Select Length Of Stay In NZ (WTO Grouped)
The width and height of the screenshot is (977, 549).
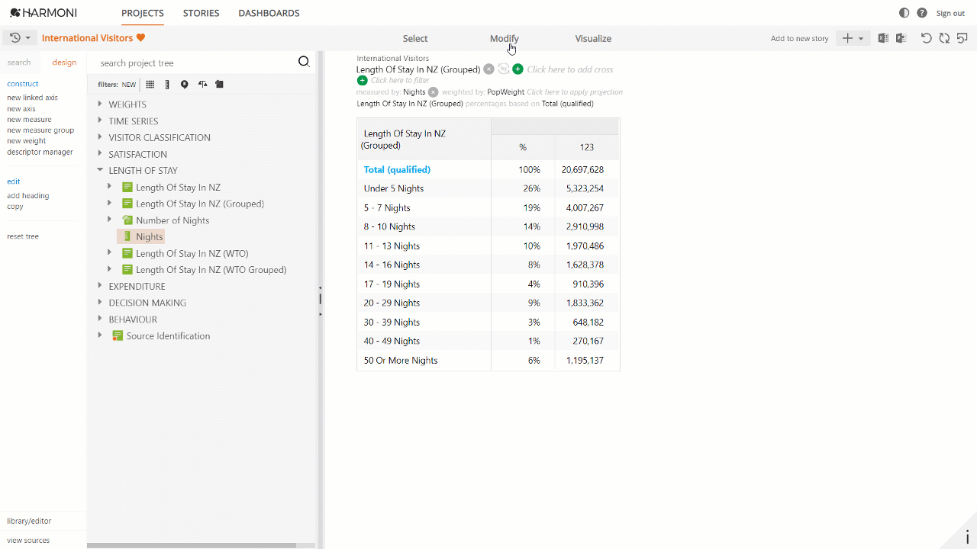211,270
